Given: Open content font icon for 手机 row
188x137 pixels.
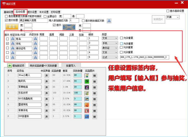Looking at the screenshot, I should pyautogui.click(x=35, y=44).
